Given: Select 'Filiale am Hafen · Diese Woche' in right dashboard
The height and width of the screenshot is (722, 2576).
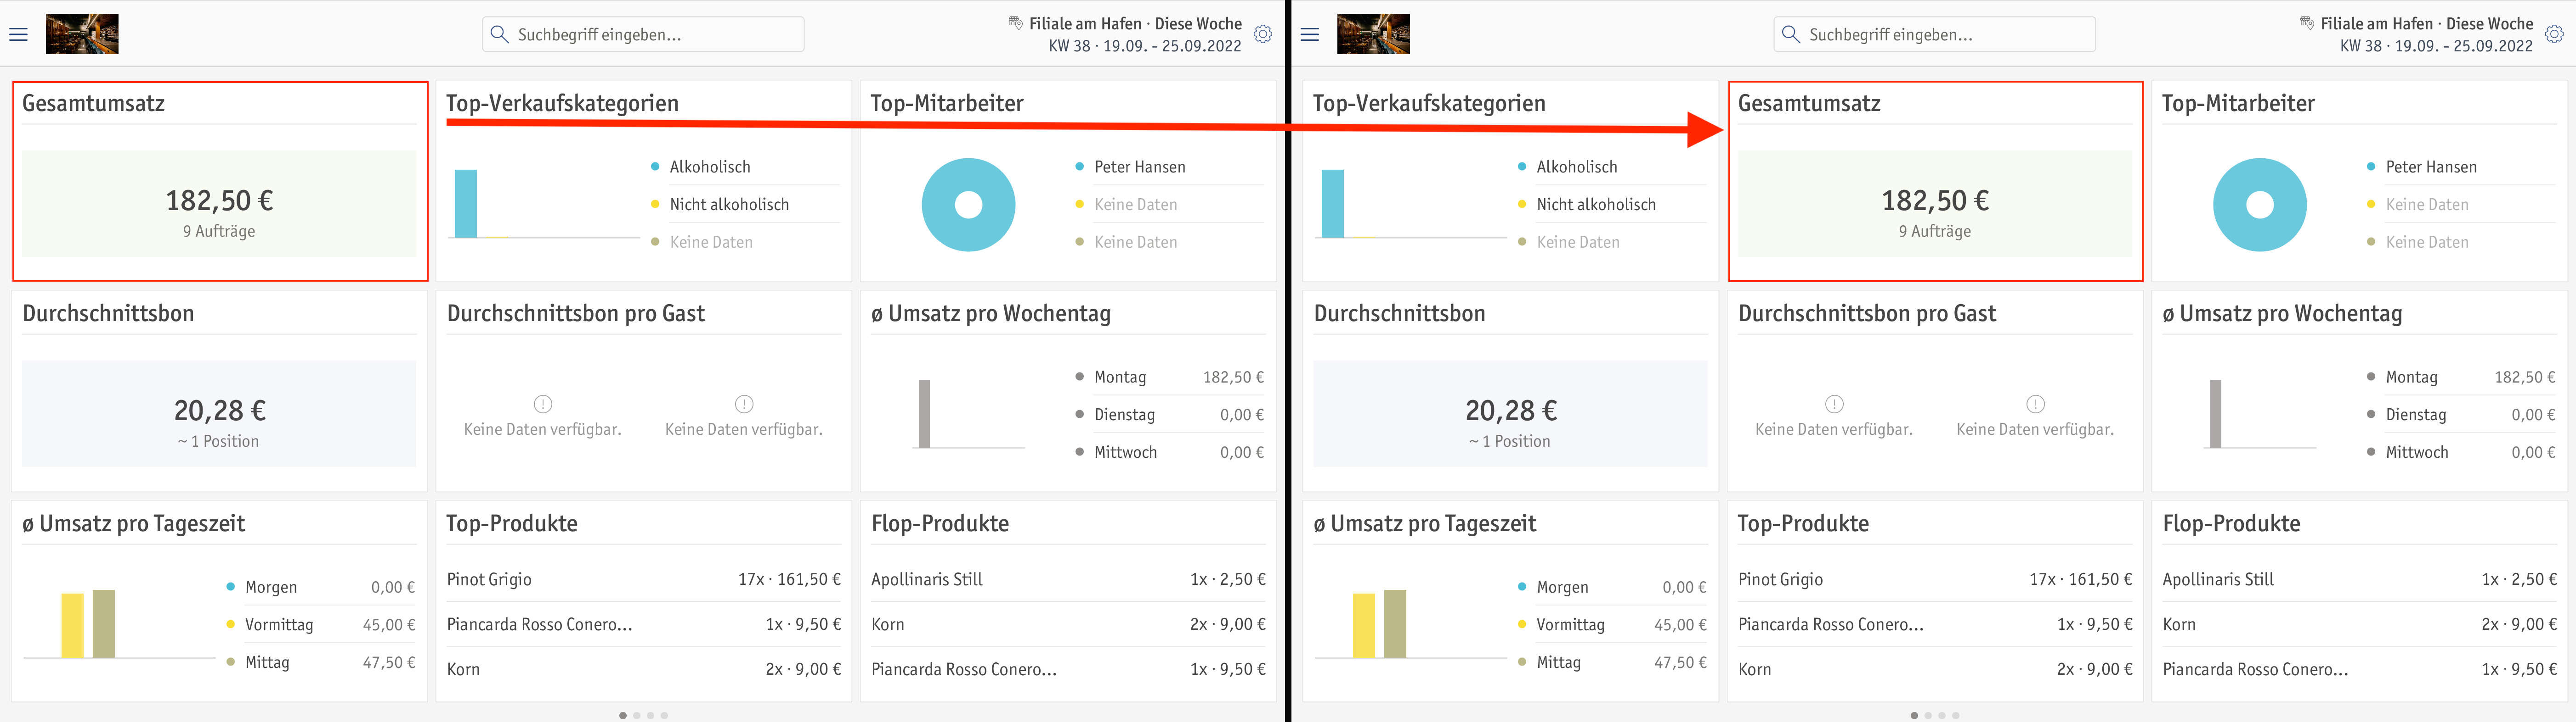Looking at the screenshot, I should click(2426, 23).
